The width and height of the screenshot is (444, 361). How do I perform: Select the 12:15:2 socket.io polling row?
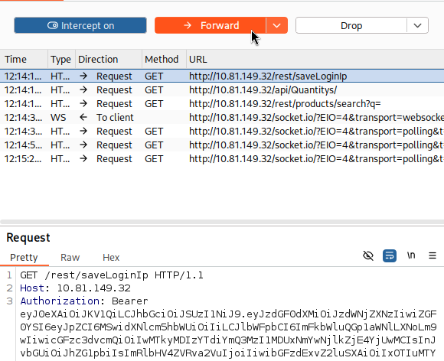coord(222,159)
